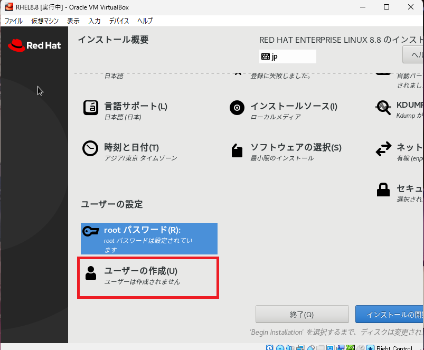Click the Time & Date clock icon
Viewport: 424px width, 350px height.
click(x=90, y=148)
